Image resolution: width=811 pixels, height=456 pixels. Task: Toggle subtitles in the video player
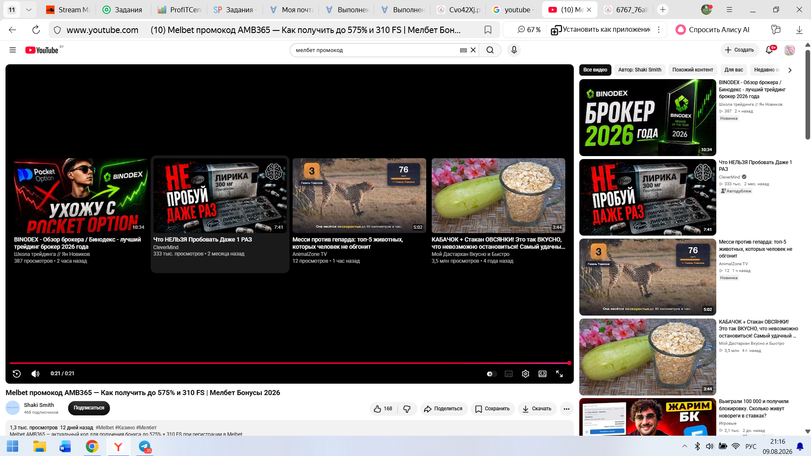(x=509, y=374)
